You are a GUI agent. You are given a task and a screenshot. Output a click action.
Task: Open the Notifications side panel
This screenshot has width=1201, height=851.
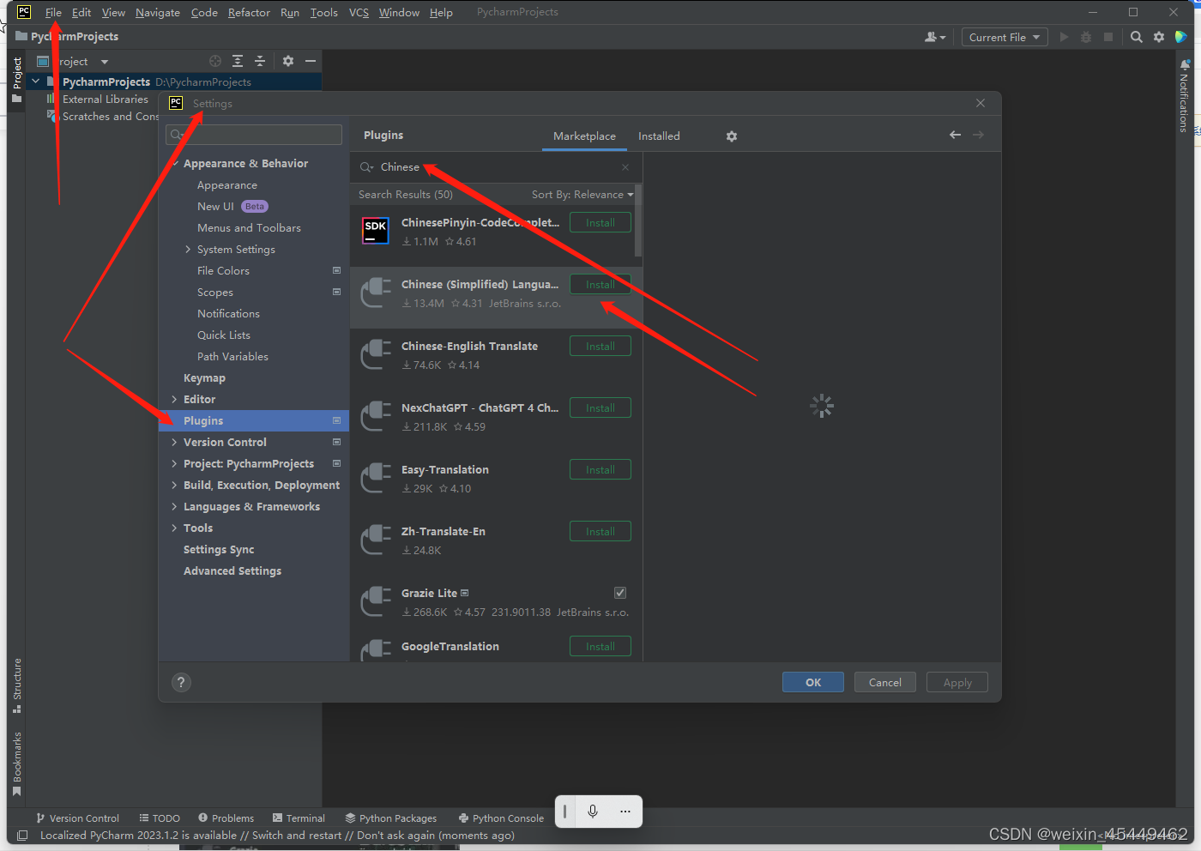pyautogui.click(x=1184, y=94)
